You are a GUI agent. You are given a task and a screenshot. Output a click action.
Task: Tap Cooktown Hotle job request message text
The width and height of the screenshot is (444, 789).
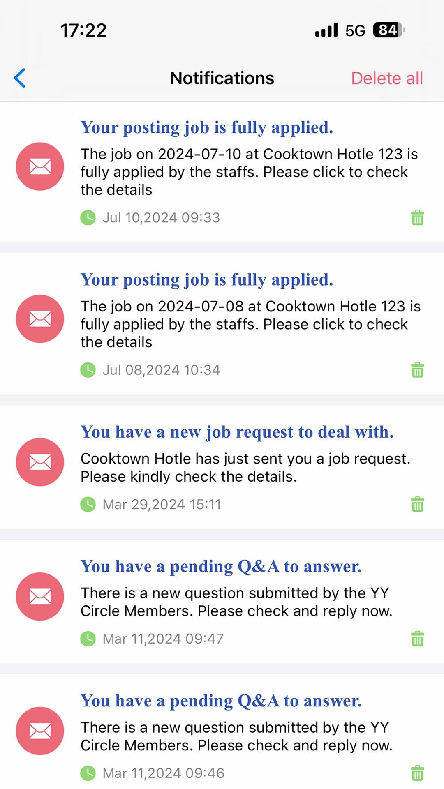[x=245, y=468]
